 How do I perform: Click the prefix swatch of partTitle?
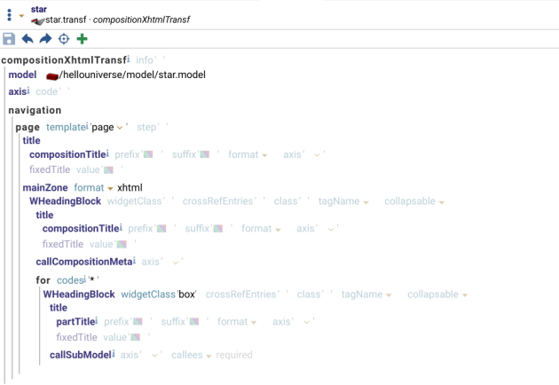(x=138, y=321)
